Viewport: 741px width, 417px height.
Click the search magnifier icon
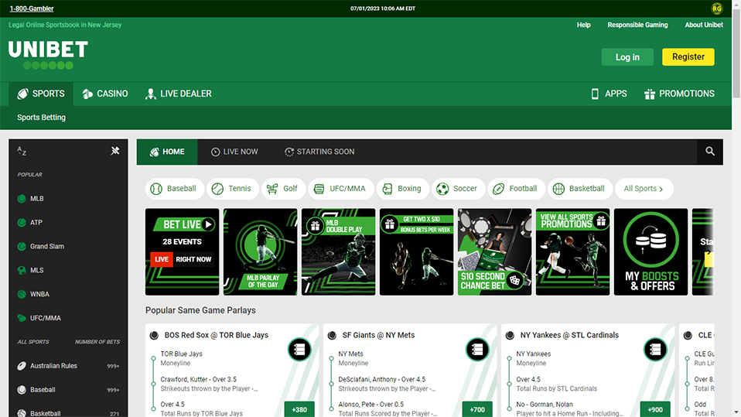pos(709,152)
